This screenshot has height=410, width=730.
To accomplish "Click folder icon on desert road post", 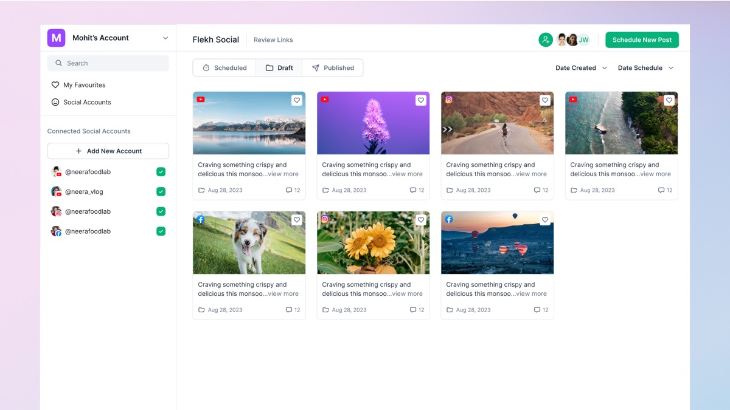I will (x=450, y=190).
